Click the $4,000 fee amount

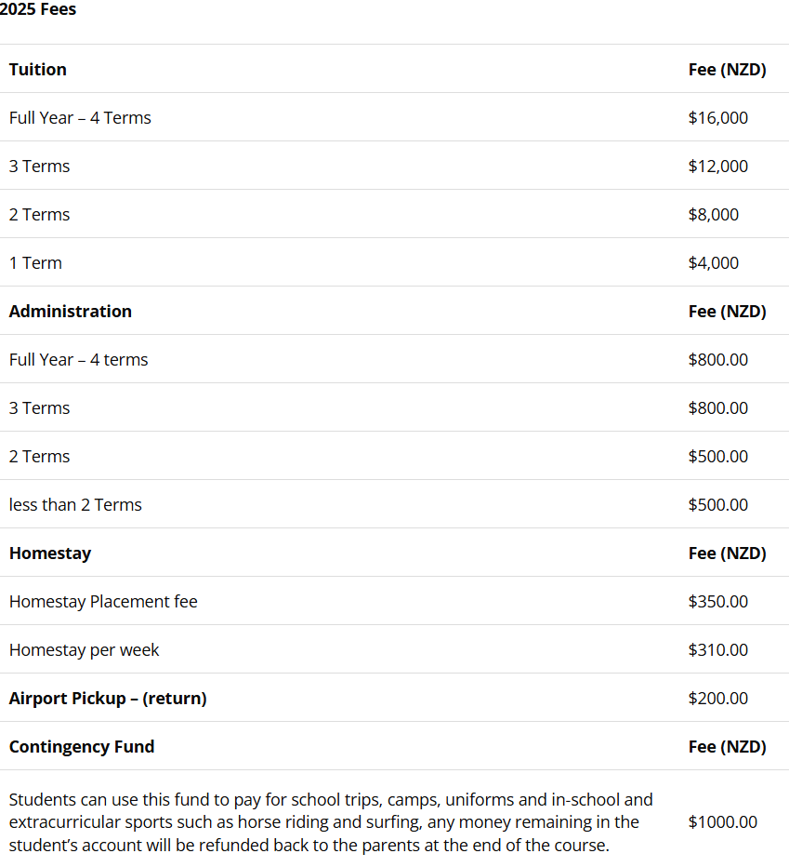point(713,263)
